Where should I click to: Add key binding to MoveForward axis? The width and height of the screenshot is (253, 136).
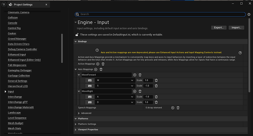(135, 75)
